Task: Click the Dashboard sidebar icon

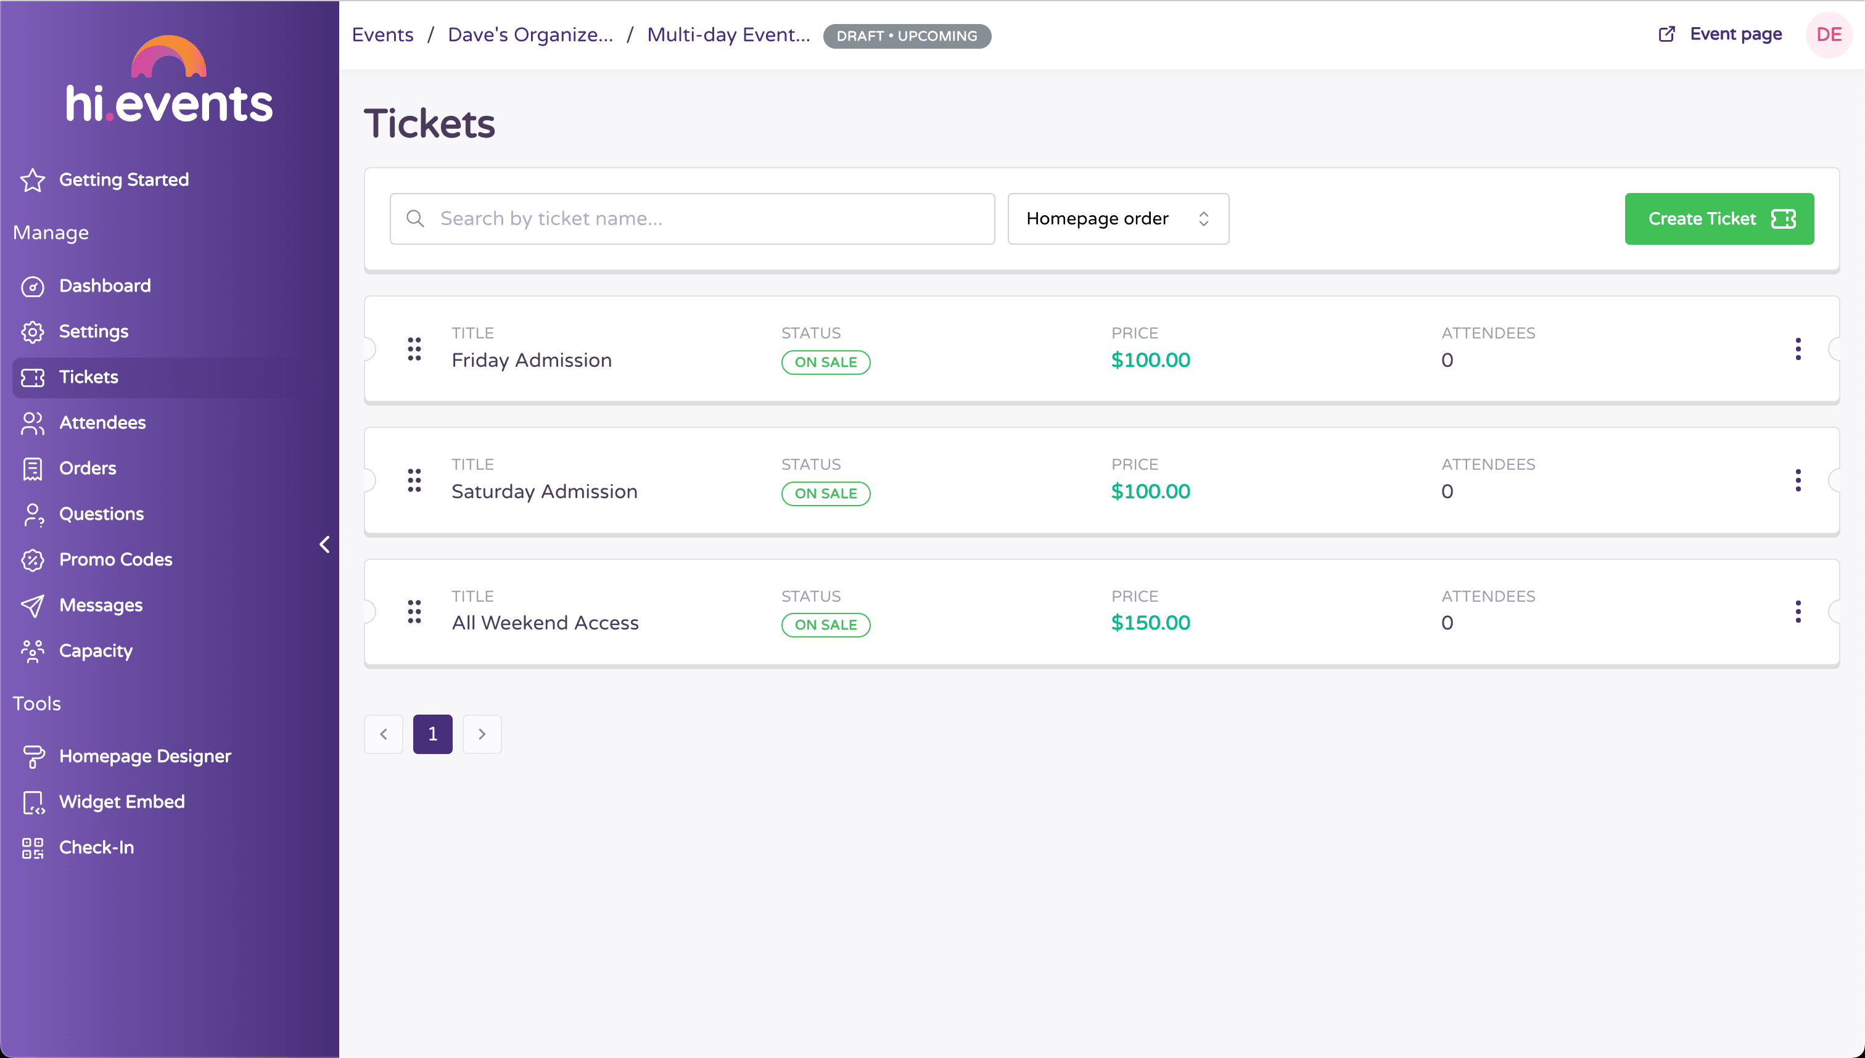Action: [33, 285]
